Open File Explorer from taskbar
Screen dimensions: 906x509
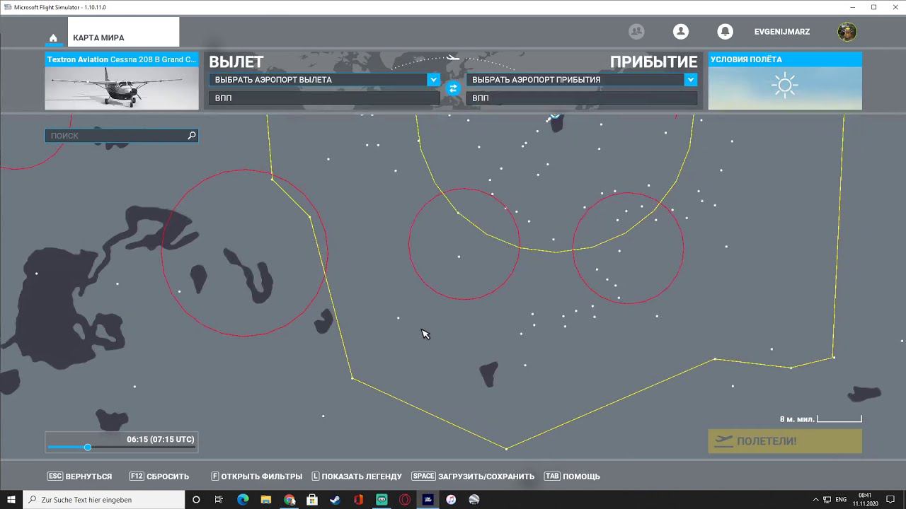click(266, 500)
